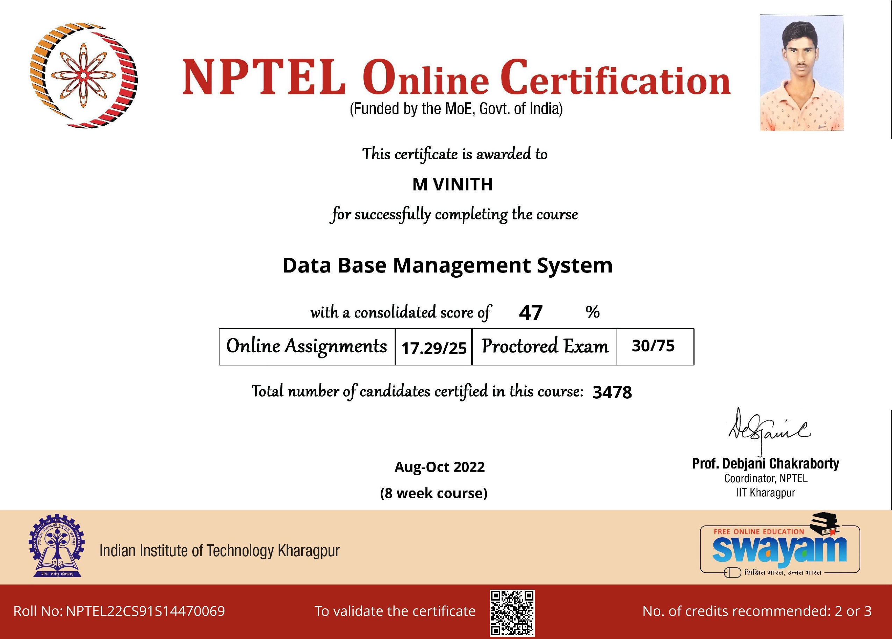Click the candidate photo

[x=802, y=73]
